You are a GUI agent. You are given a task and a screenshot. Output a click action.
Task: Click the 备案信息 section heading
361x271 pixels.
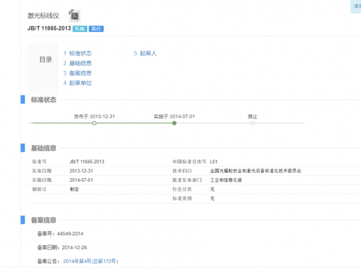(x=43, y=220)
